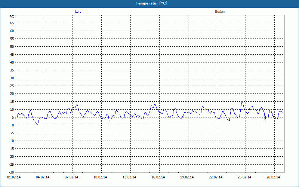Viewport: 299px width, 187px height.
Task: Click the 55 y-axis value
Action: coord(12,39)
